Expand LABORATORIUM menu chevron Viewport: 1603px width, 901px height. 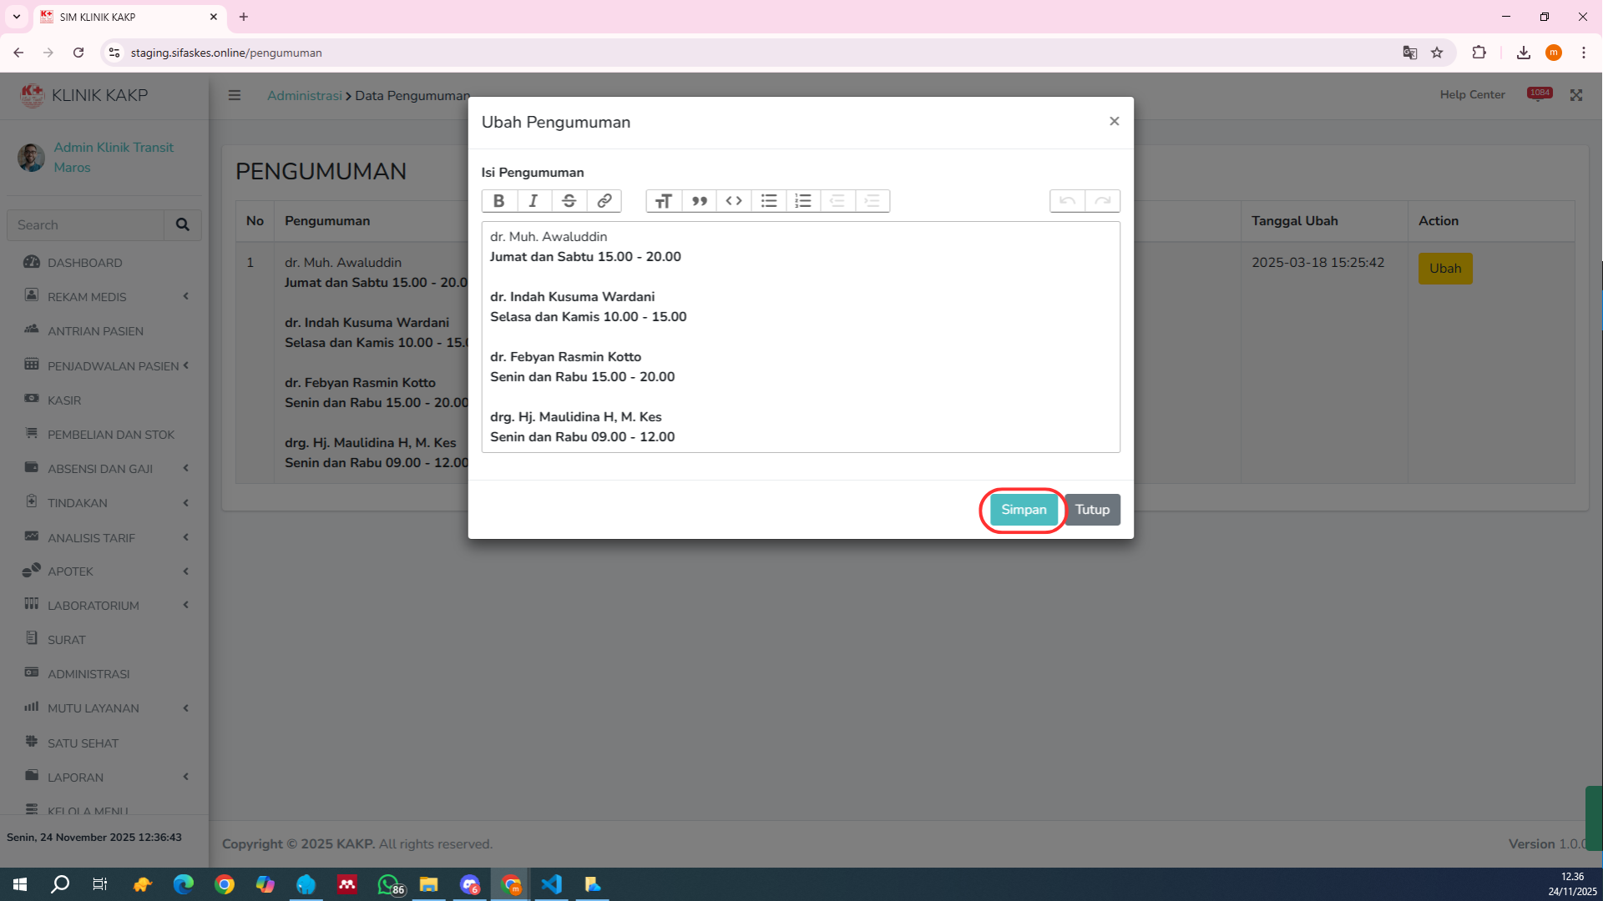coord(185,605)
